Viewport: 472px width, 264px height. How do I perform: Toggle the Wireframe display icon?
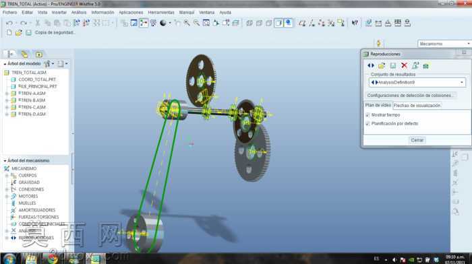point(249,23)
